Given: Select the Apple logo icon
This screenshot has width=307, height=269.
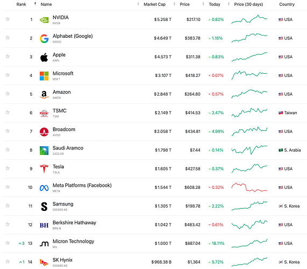Looking at the screenshot, I should (x=44, y=57).
